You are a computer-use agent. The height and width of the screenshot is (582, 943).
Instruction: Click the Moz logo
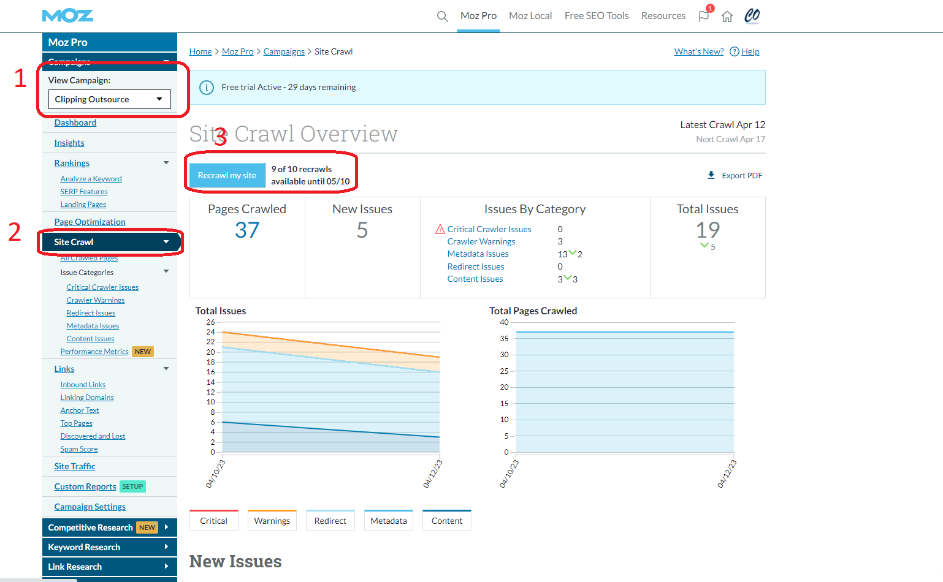pyautogui.click(x=67, y=16)
